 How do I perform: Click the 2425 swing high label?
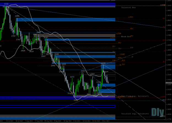pyautogui.click(x=64, y=64)
